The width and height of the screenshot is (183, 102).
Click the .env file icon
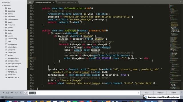[x=6, y=41]
